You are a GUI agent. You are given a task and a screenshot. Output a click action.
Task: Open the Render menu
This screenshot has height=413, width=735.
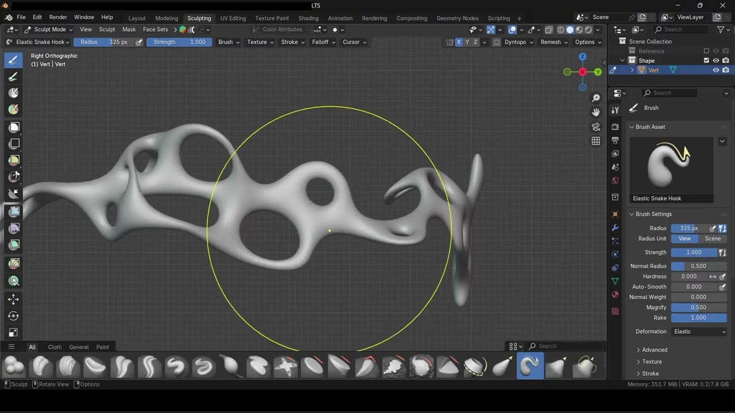coord(58,17)
